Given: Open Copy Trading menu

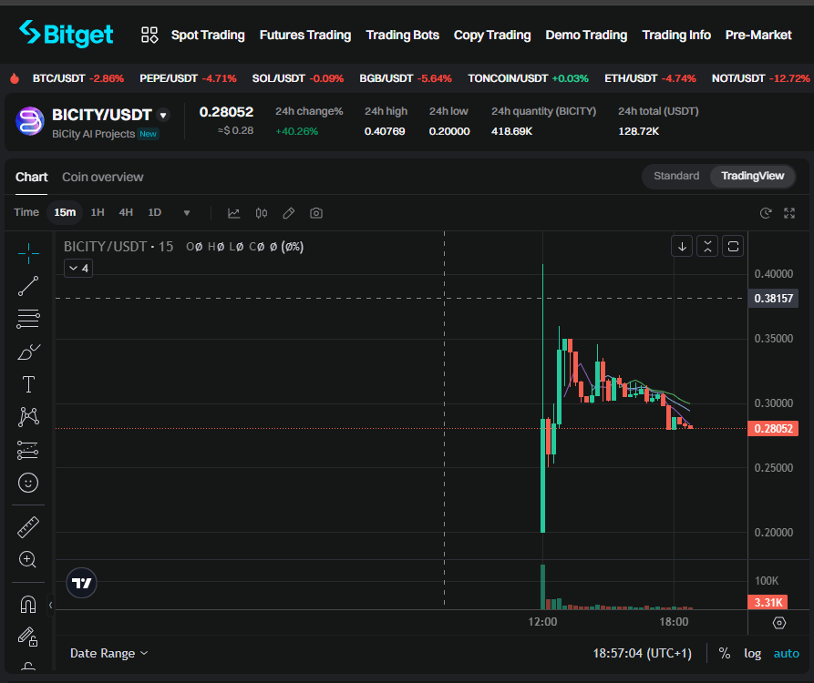Looking at the screenshot, I should click(492, 36).
